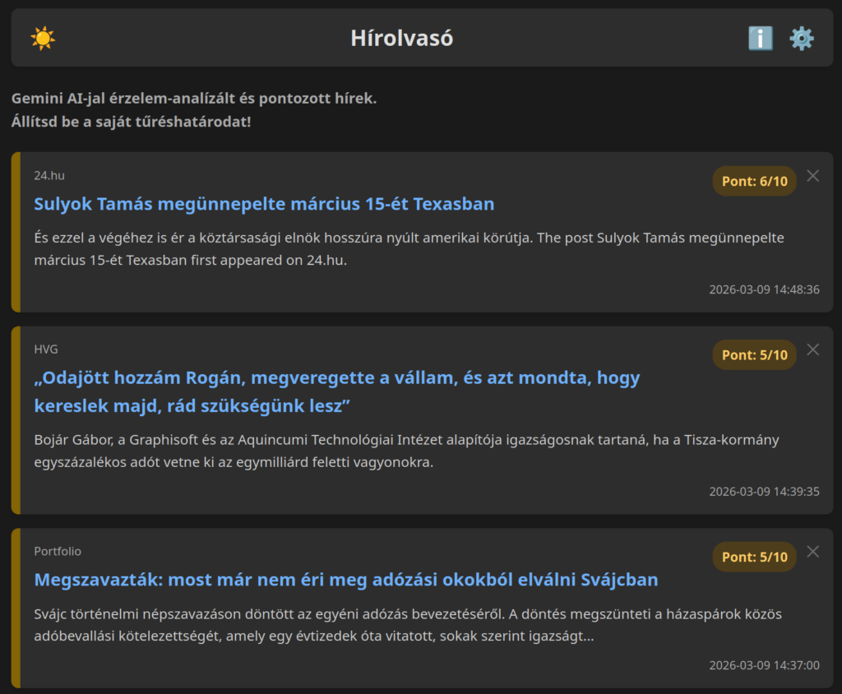Close the HVG Rogán article card
This screenshot has height=694, width=842.
point(813,349)
